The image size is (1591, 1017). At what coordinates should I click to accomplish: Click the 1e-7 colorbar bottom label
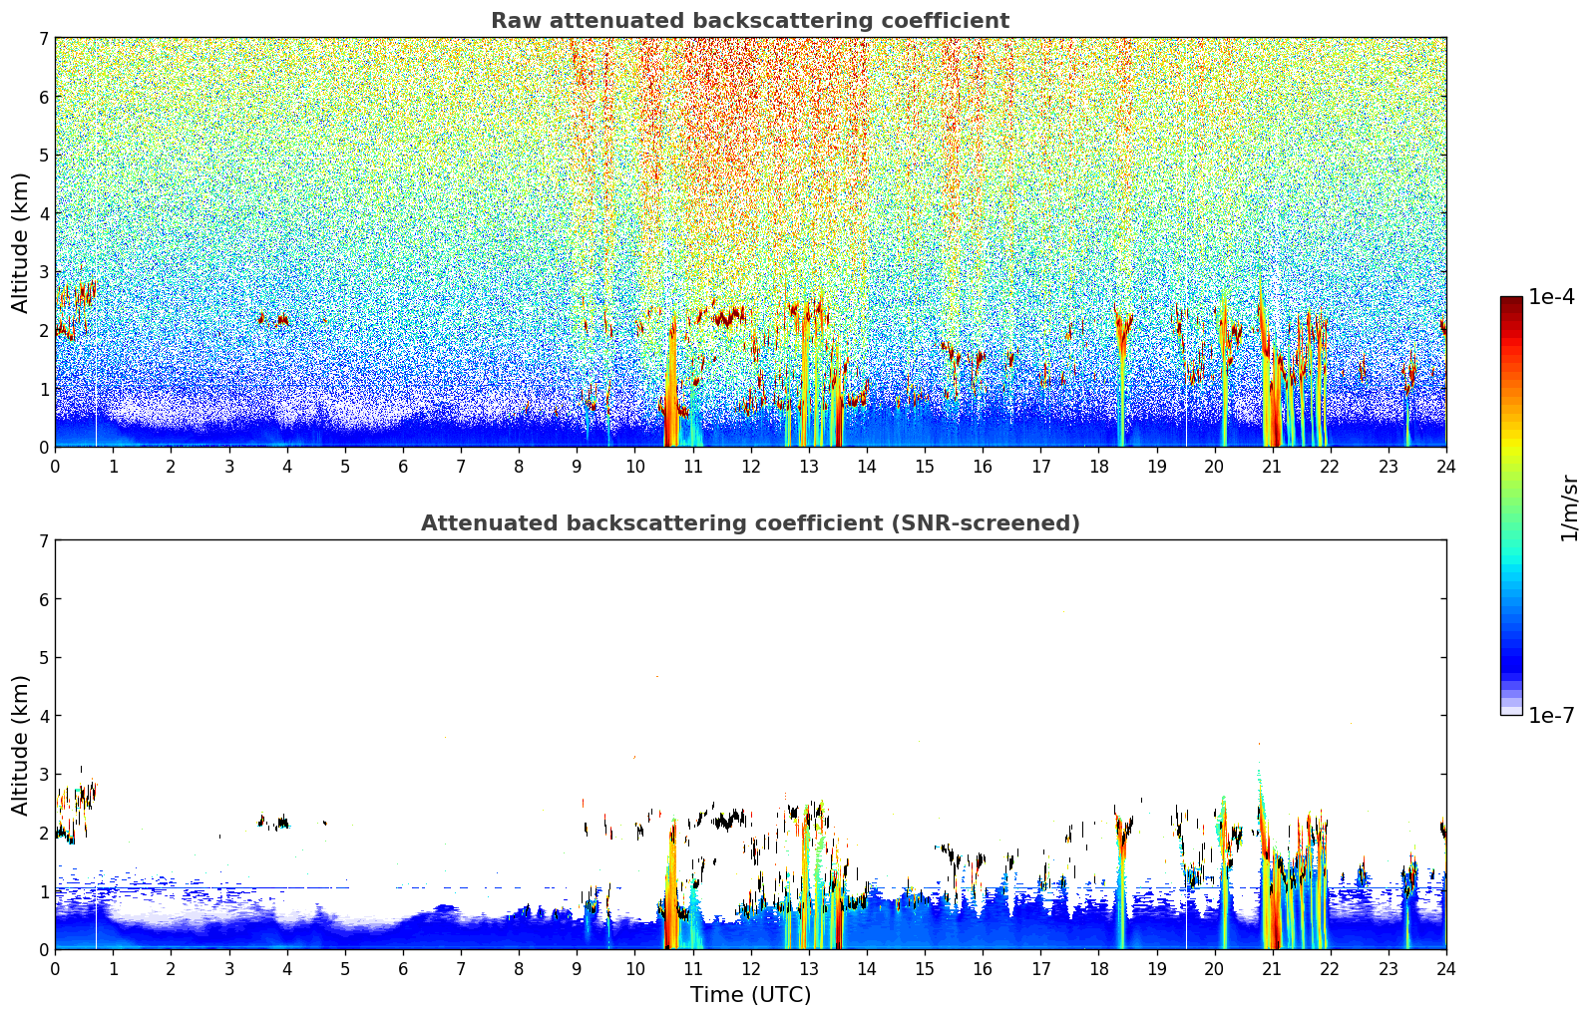pyautogui.click(x=1551, y=716)
